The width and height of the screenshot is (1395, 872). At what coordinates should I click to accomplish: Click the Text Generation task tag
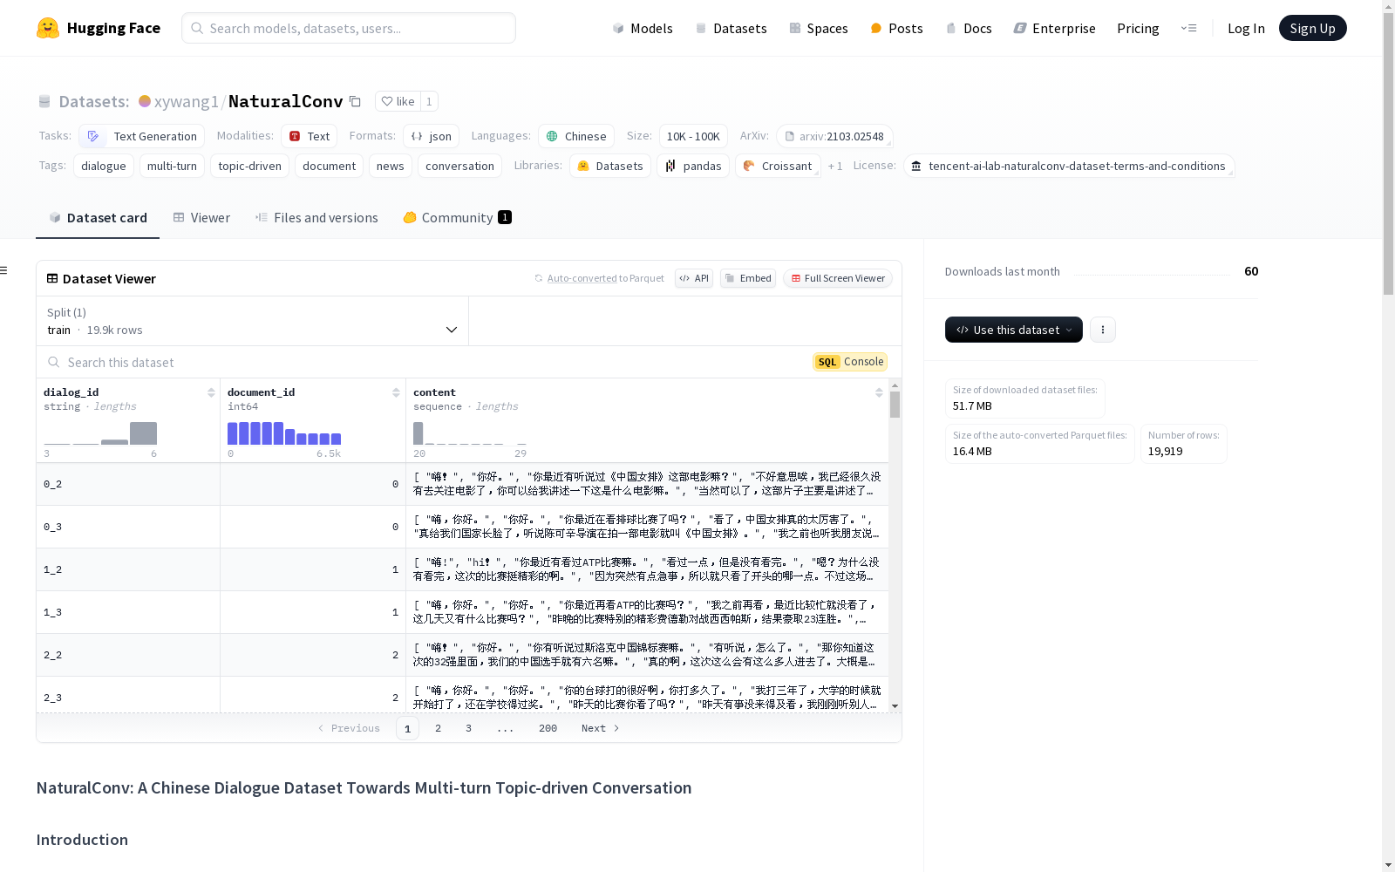pyautogui.click(x=142, y=136)
